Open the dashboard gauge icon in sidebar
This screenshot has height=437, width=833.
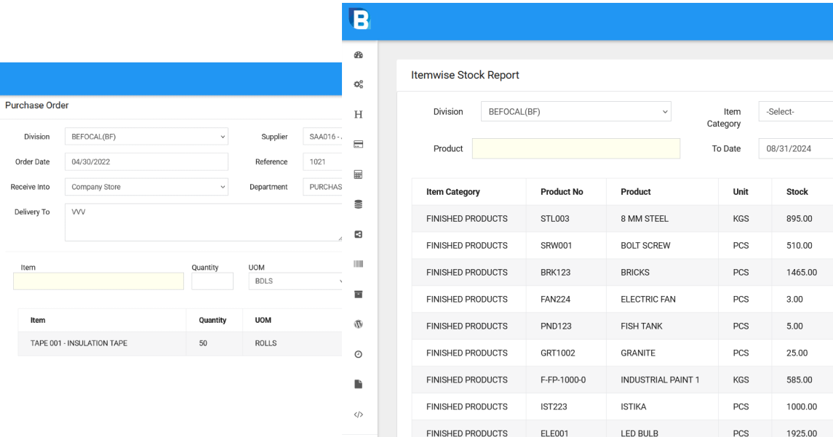click(358, 55)
